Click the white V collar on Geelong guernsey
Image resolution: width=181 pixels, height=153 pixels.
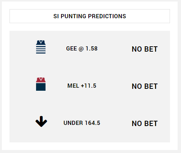[x=41, y=42]
